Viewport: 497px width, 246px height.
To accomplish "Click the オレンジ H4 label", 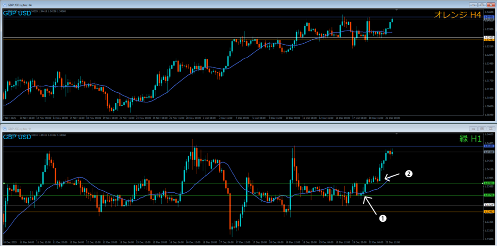I will click(458, 16).
